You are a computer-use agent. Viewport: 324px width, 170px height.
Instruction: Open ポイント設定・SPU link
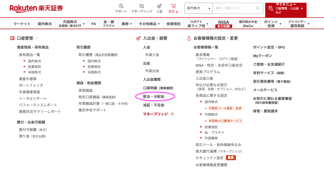click(269, 47)
